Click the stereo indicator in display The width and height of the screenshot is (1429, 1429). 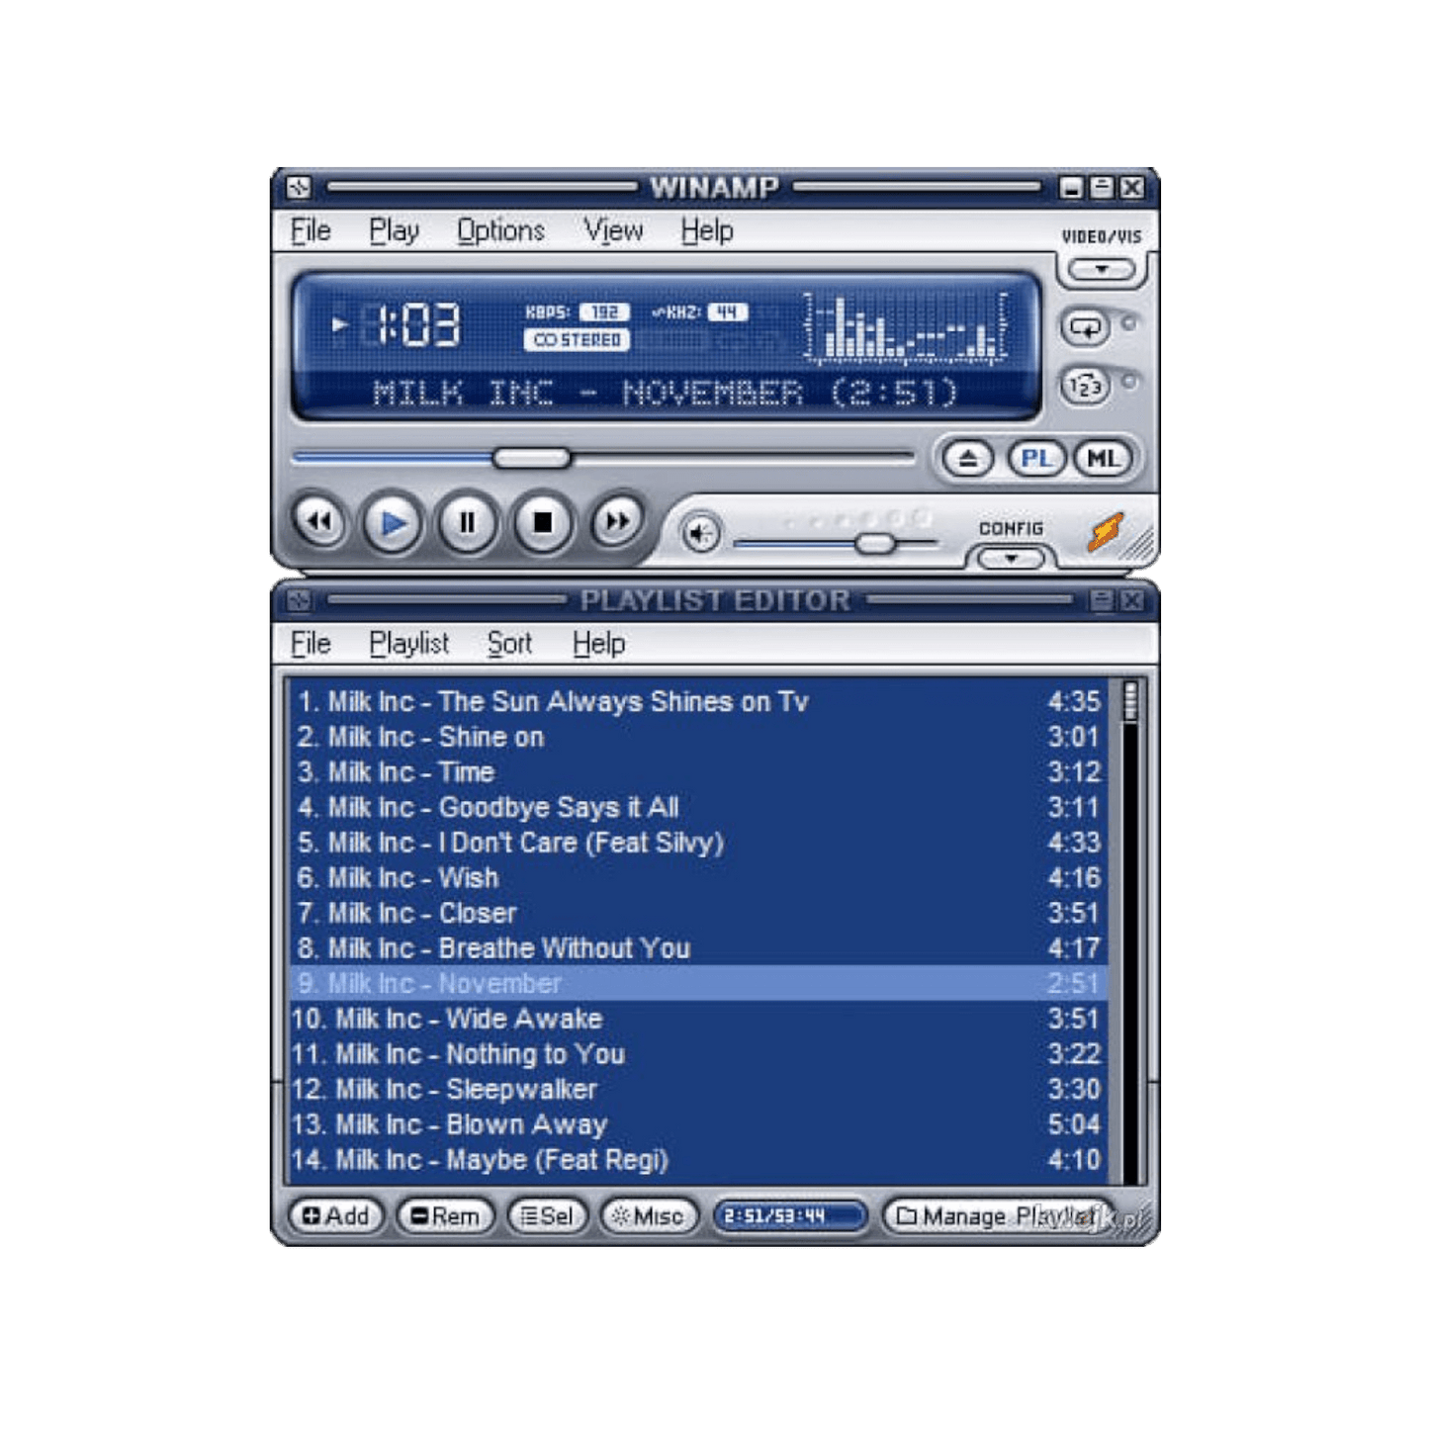(x=577, y=340)
